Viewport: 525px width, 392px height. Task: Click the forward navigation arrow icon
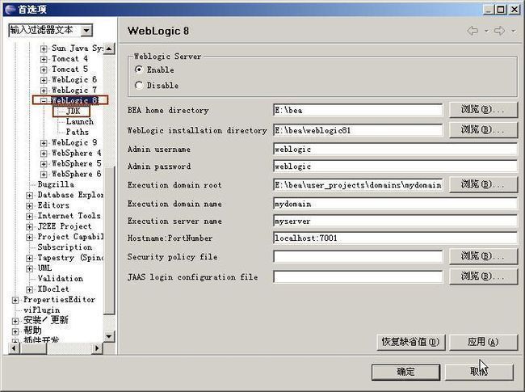499,31
